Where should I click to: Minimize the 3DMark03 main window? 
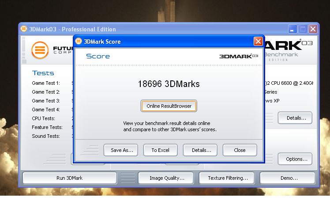(292, 29)
